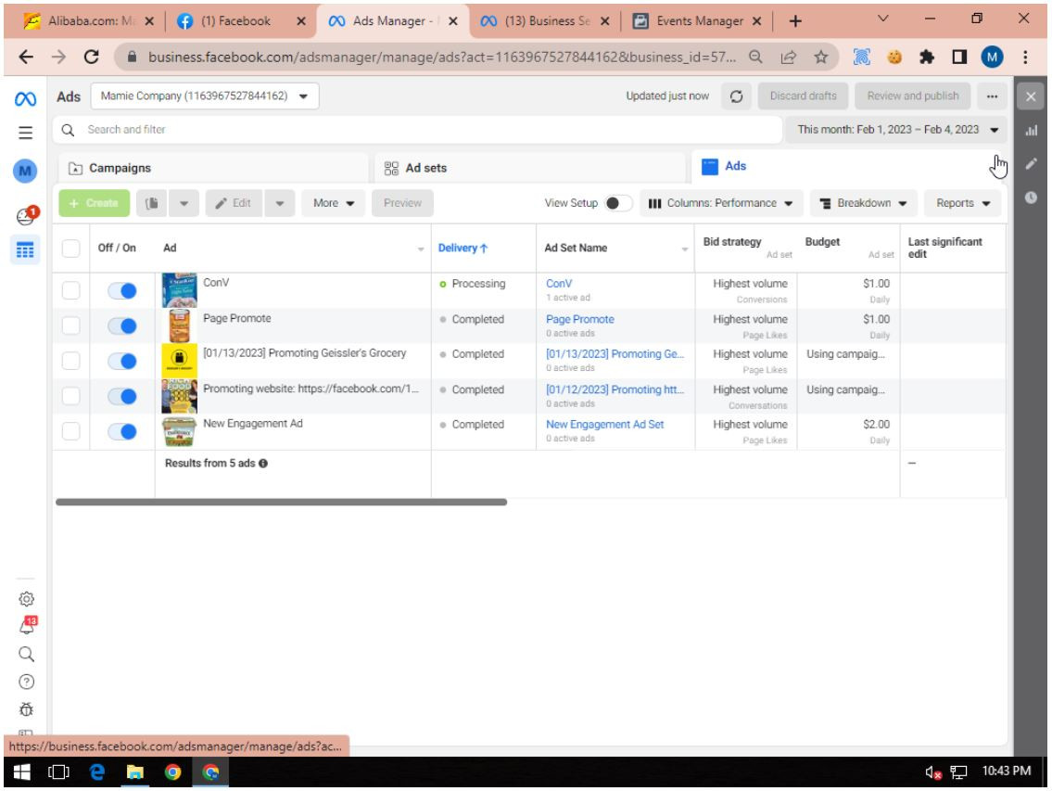This screenshot has width=1052, height=791.
Task: Switch to the Events Manager browser tab
Action: (x=698, y=20)
